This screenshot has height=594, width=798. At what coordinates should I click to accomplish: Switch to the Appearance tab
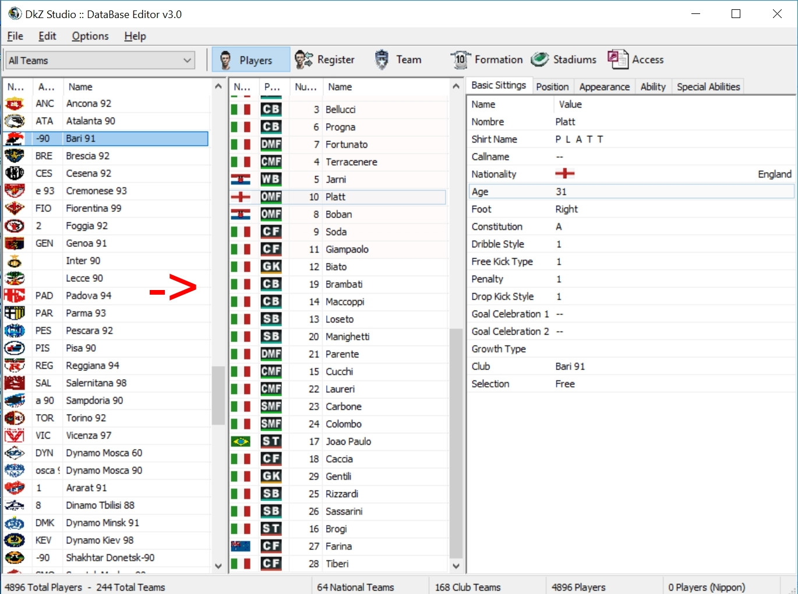605,87
